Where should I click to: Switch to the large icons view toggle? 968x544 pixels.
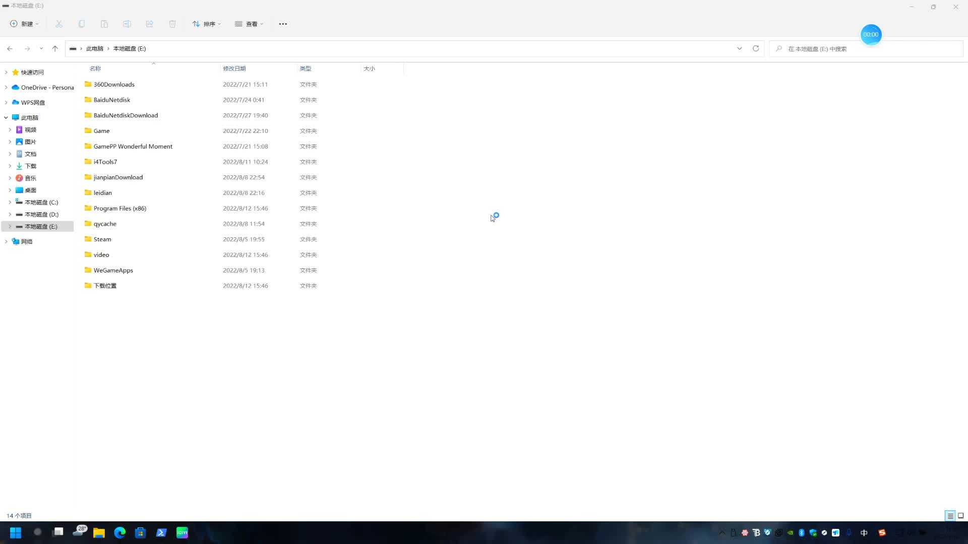(961, 515)
